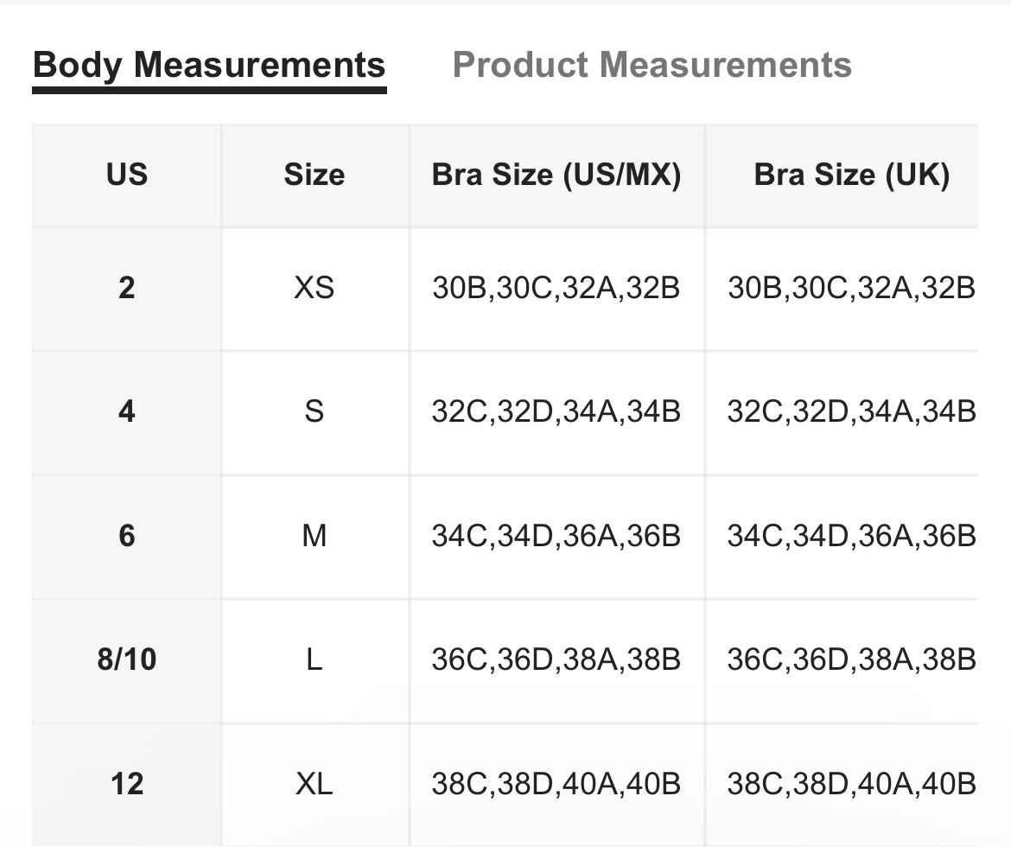Click US/MX bra sizes 34C,34D,36A,36B
This screenshot has width=1011, height=847.
556,536
